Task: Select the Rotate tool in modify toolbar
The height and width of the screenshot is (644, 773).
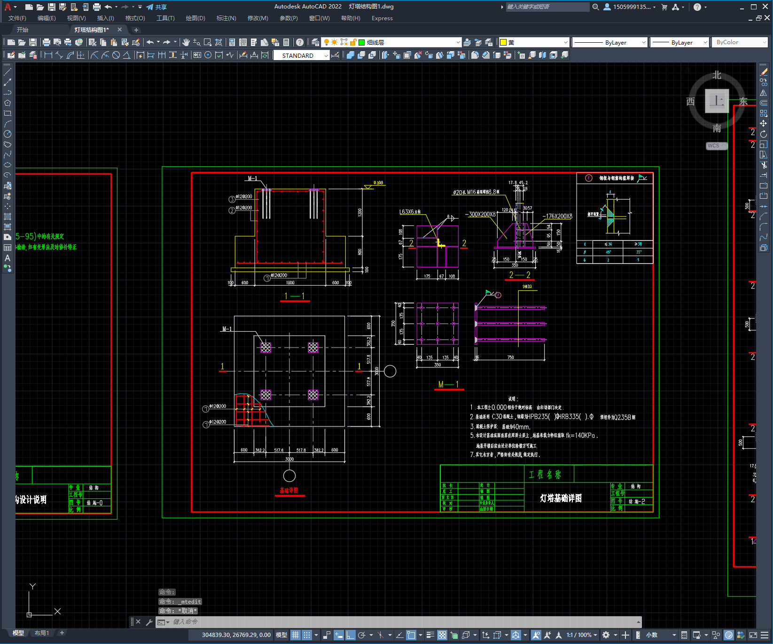Action: coord(764,134)
